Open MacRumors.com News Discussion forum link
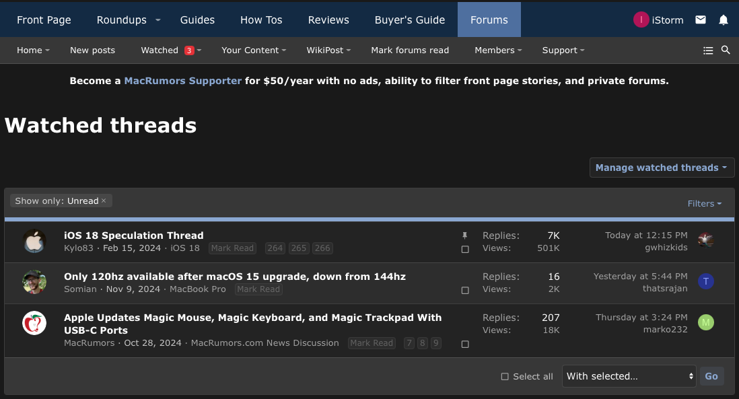Image resolution: width=739 pixels, height=399 pixels. (x=265, y=343)
